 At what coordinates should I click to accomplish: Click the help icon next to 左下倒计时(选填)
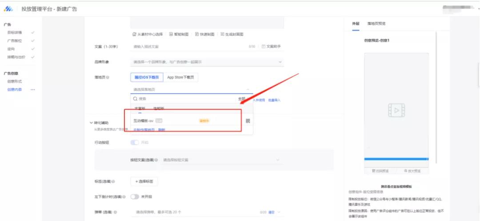[x=124, y=197]
